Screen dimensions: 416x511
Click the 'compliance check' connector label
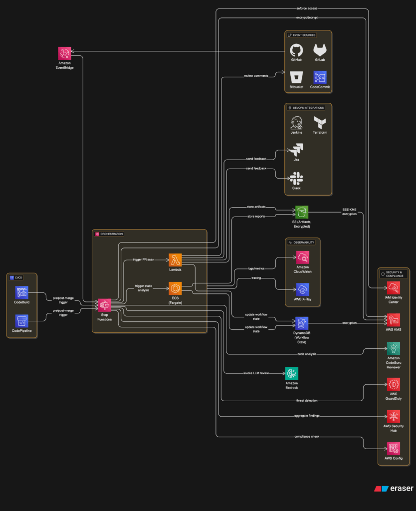307,437
